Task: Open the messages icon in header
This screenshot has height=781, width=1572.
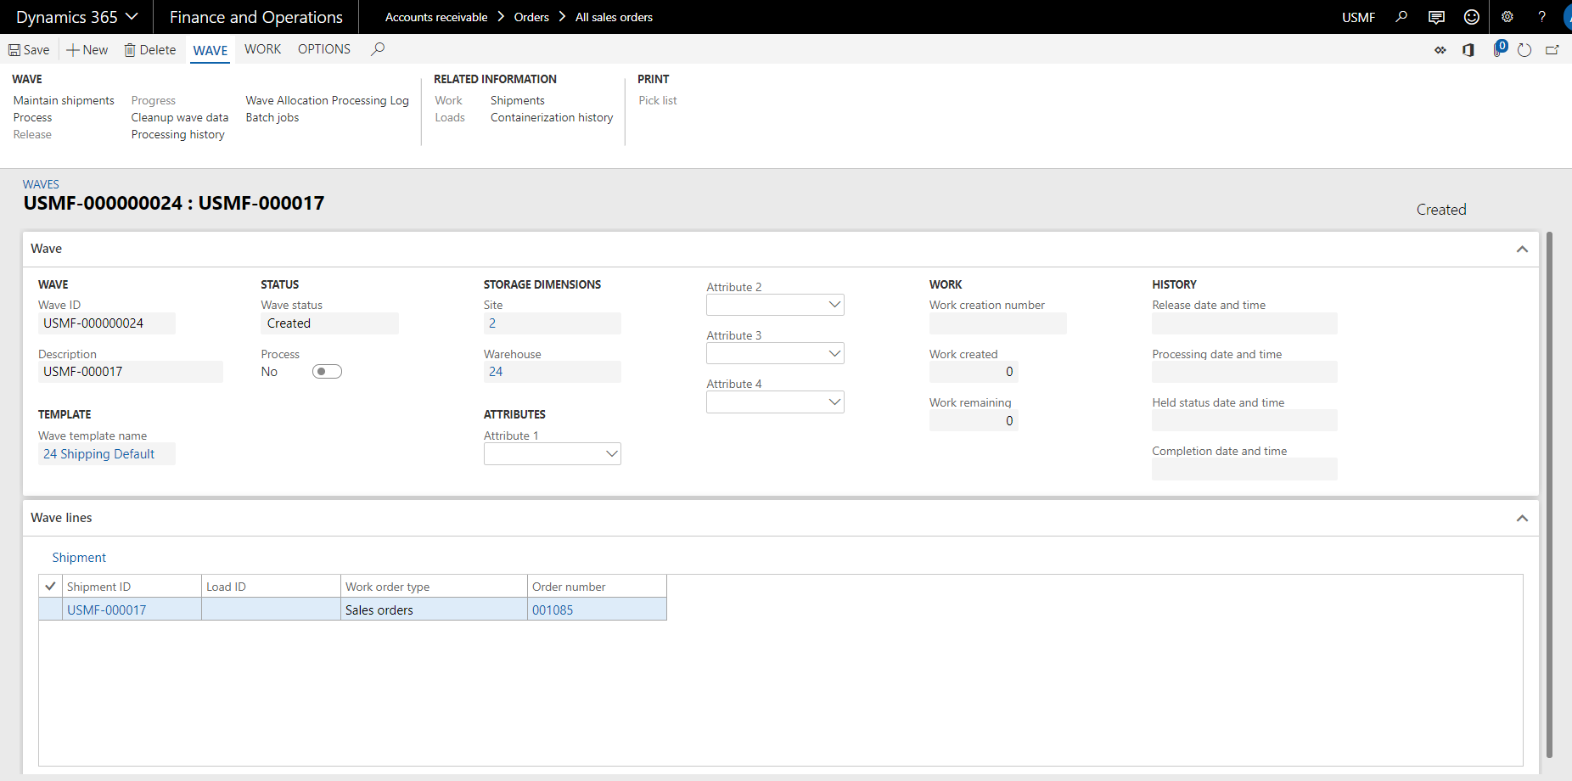Action: click(x=1436, y=17)
